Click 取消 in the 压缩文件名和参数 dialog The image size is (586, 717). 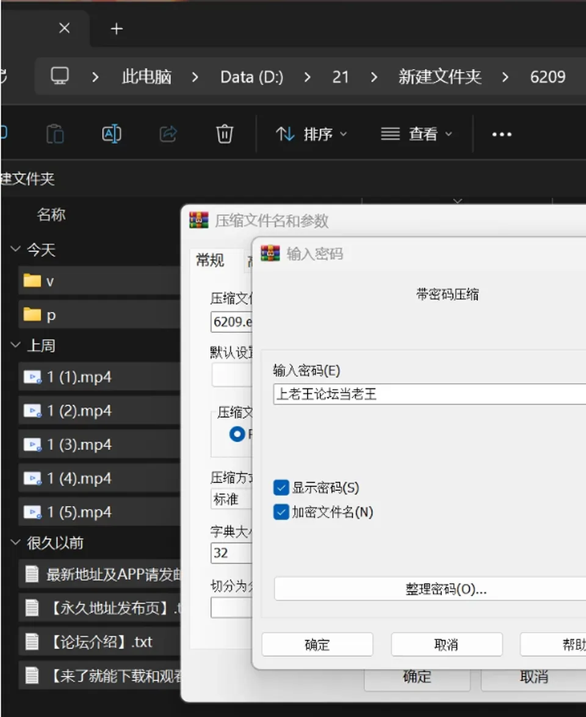pyautogui.click(x=534, y=677)
